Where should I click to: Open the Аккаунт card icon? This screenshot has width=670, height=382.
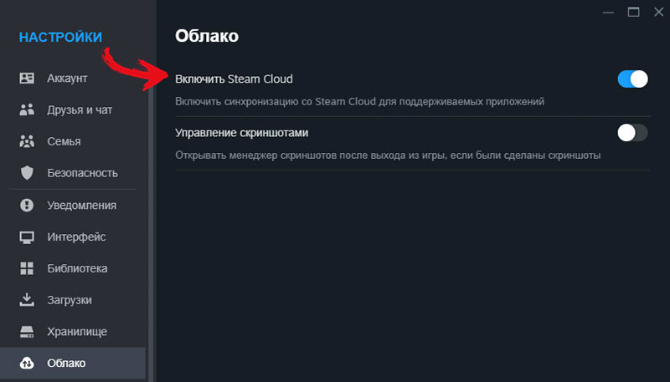click(27, 78)
